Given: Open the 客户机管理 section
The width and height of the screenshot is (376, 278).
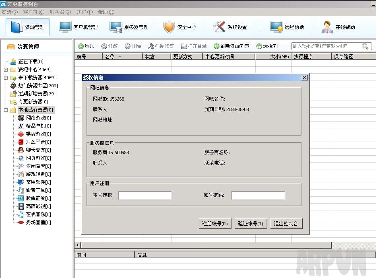Looking at the screenshot, I should coord(79,27).
